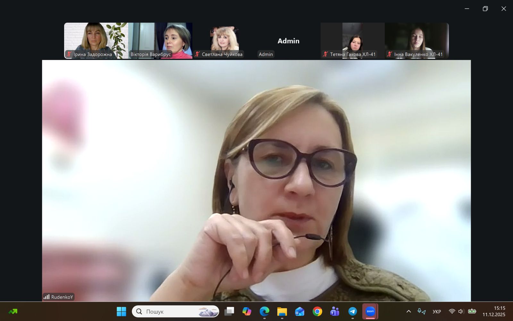The width and height of the screenshot is (513, 321).
Task: Launch Microsoft Teams from taskbar
Action: pos(335,311)
